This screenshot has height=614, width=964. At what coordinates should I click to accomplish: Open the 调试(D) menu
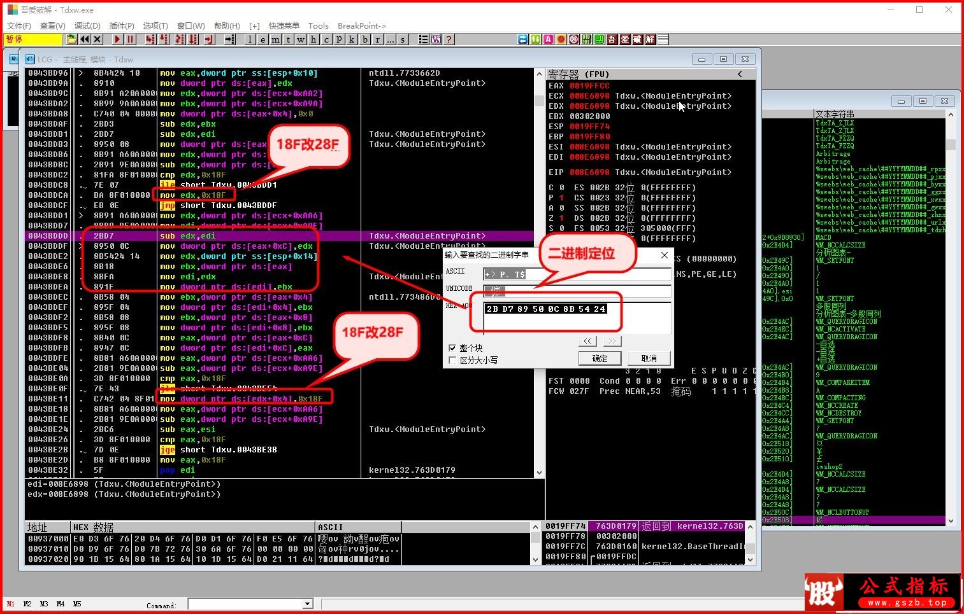87,26
